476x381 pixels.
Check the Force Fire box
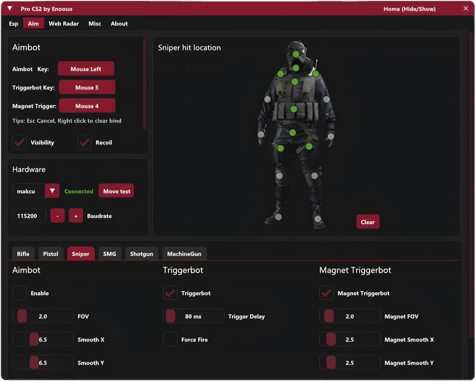pyautogui.click(x=170, y=339)
